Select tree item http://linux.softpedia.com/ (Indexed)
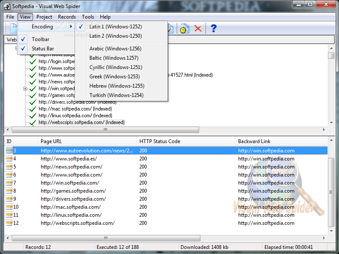339x254 pixels. coord(75,116)
